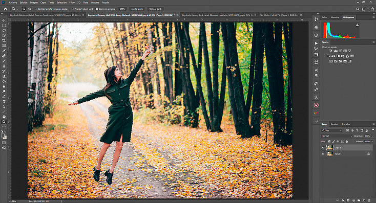
Task: Click the histogram warning triangle
Action: [357, 25]
